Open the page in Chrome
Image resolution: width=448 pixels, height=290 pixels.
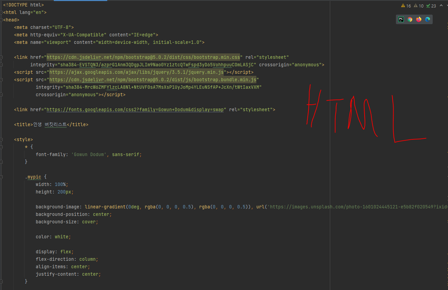[410, 19]
